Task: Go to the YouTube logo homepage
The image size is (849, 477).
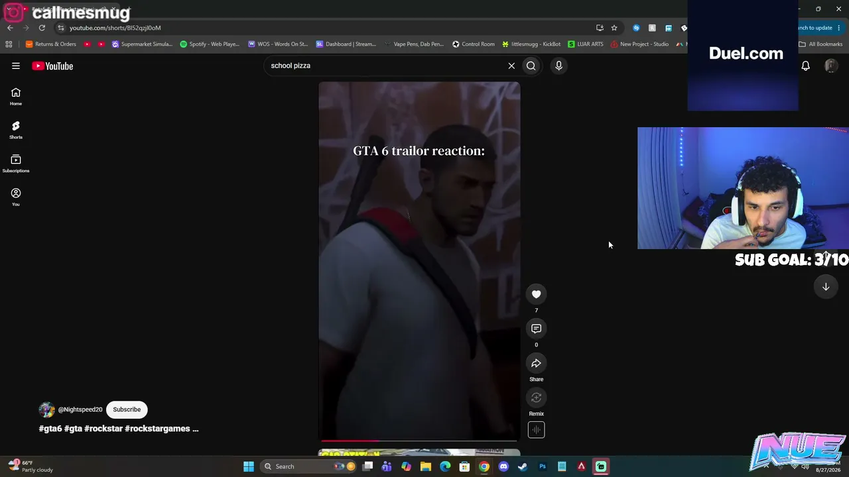Action: click(x=52, y=66)
